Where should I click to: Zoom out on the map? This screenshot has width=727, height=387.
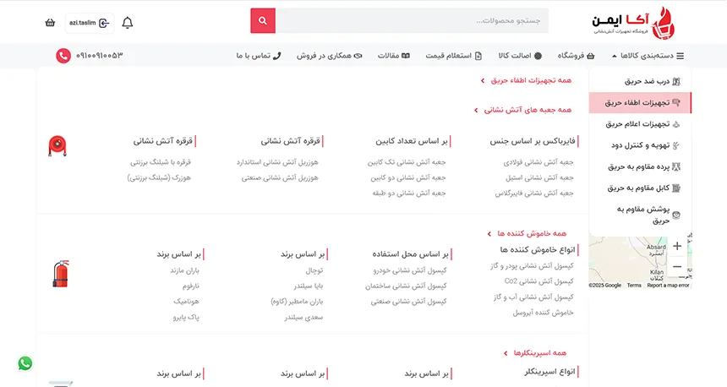click(676, 267)
